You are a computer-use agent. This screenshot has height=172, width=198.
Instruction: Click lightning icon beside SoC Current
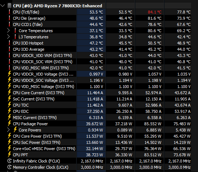(9, 99)
